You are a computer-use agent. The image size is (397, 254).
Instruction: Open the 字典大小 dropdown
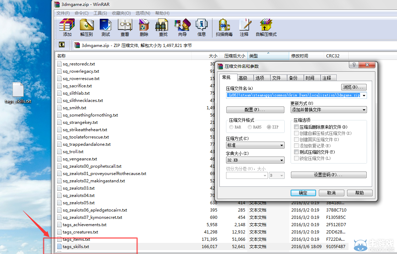click(255, 160)
